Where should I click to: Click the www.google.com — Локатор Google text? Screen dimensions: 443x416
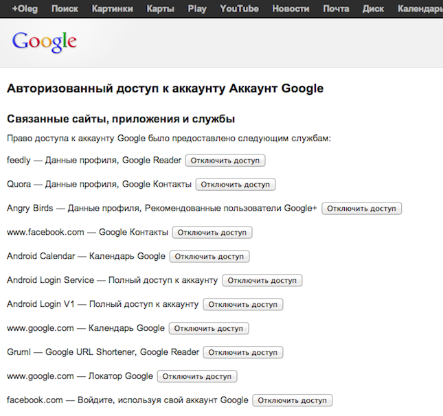point(80,376)
